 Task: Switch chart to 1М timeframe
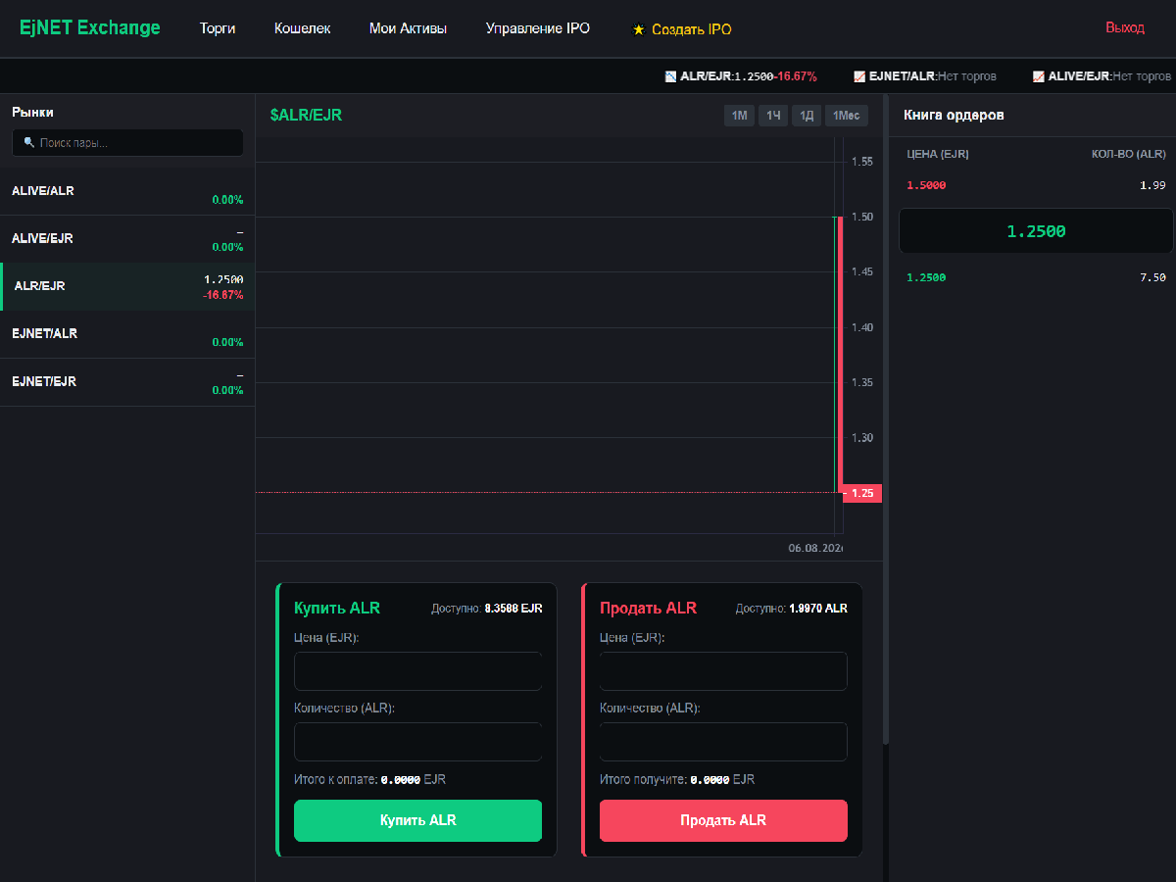coord(739,116)
